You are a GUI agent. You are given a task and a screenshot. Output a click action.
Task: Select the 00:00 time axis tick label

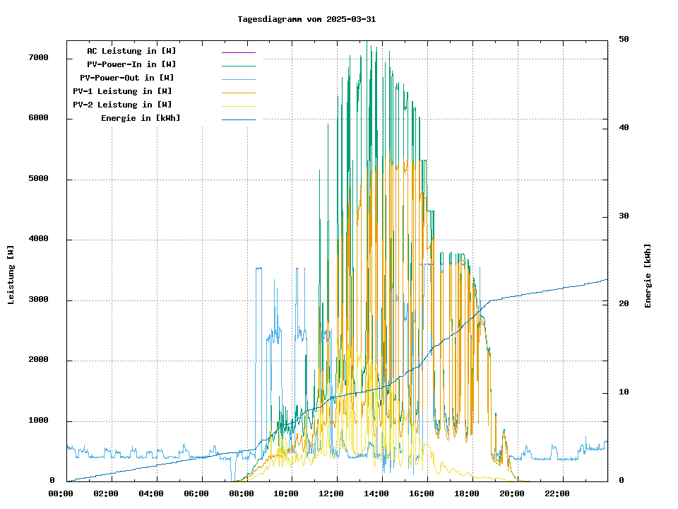click(x=61, y=493)
